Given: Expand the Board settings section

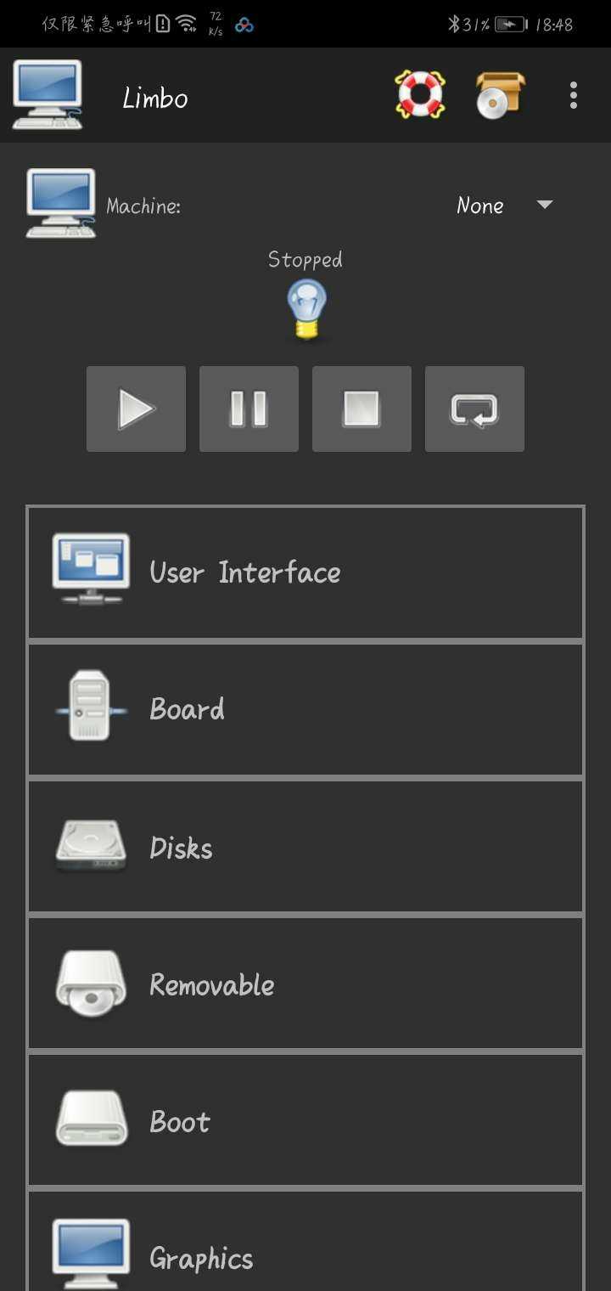Looking at the screenshot, I should click(x=305, y=710).
